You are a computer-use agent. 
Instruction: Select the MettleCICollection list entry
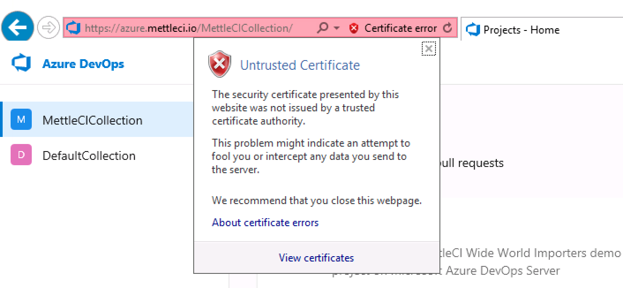93,120
